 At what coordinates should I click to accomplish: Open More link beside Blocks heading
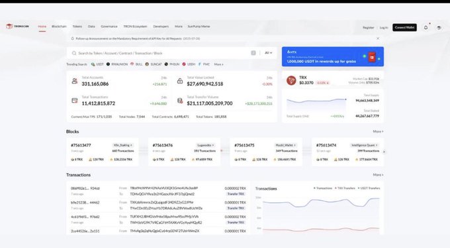378,131
